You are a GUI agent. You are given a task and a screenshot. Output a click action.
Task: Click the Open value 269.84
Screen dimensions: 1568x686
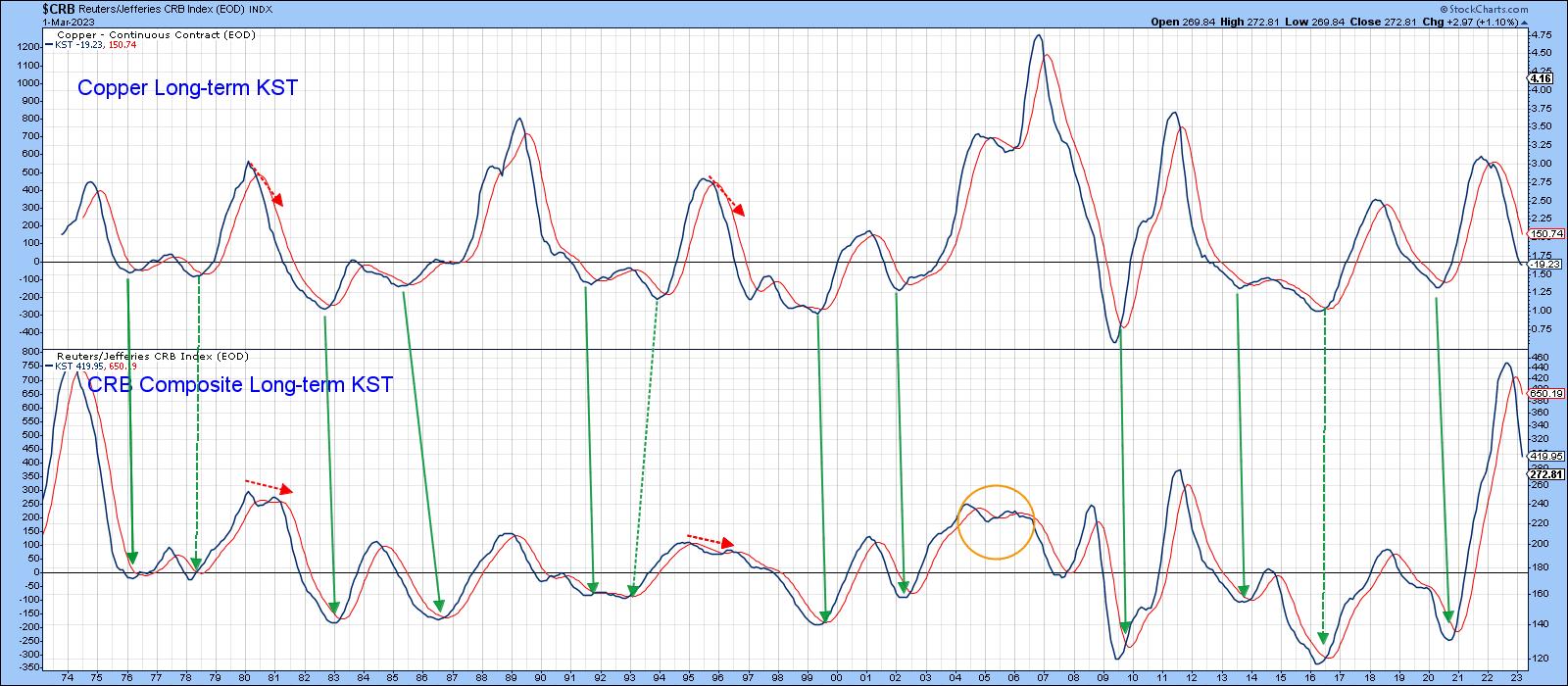coord(1200,21)
